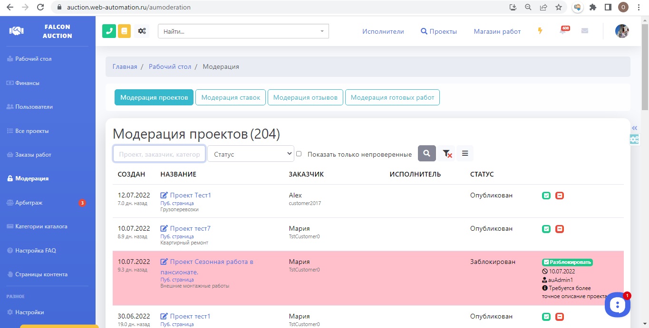
Task: Open Арбитраж in the sidebar
Action: pos(29,203)
